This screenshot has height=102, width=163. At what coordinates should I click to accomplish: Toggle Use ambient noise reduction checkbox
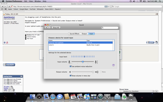tap(71, 66)
